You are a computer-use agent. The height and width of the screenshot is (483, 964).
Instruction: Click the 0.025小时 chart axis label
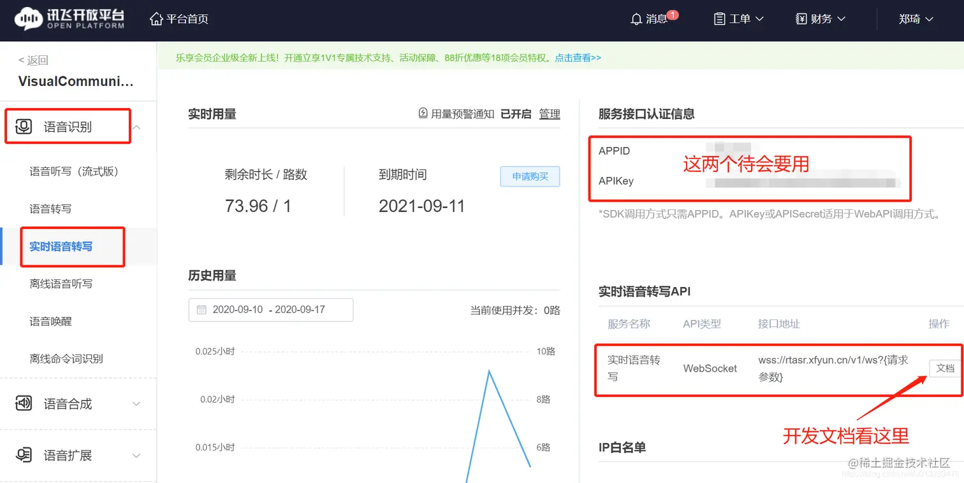click(215, 351)
